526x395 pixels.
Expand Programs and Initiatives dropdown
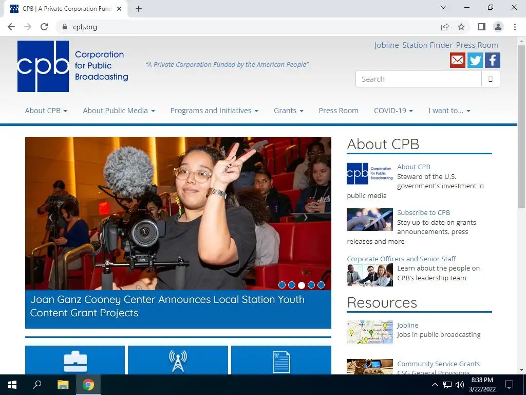click(x=214, y=111)
